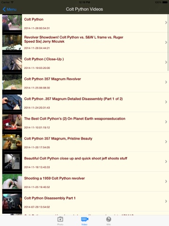Open Colt Python 357 Magnum Revolver thumbnail
The width and height of the screenshot is (169, 226).
pyautogui.click(x=12, y=82)
